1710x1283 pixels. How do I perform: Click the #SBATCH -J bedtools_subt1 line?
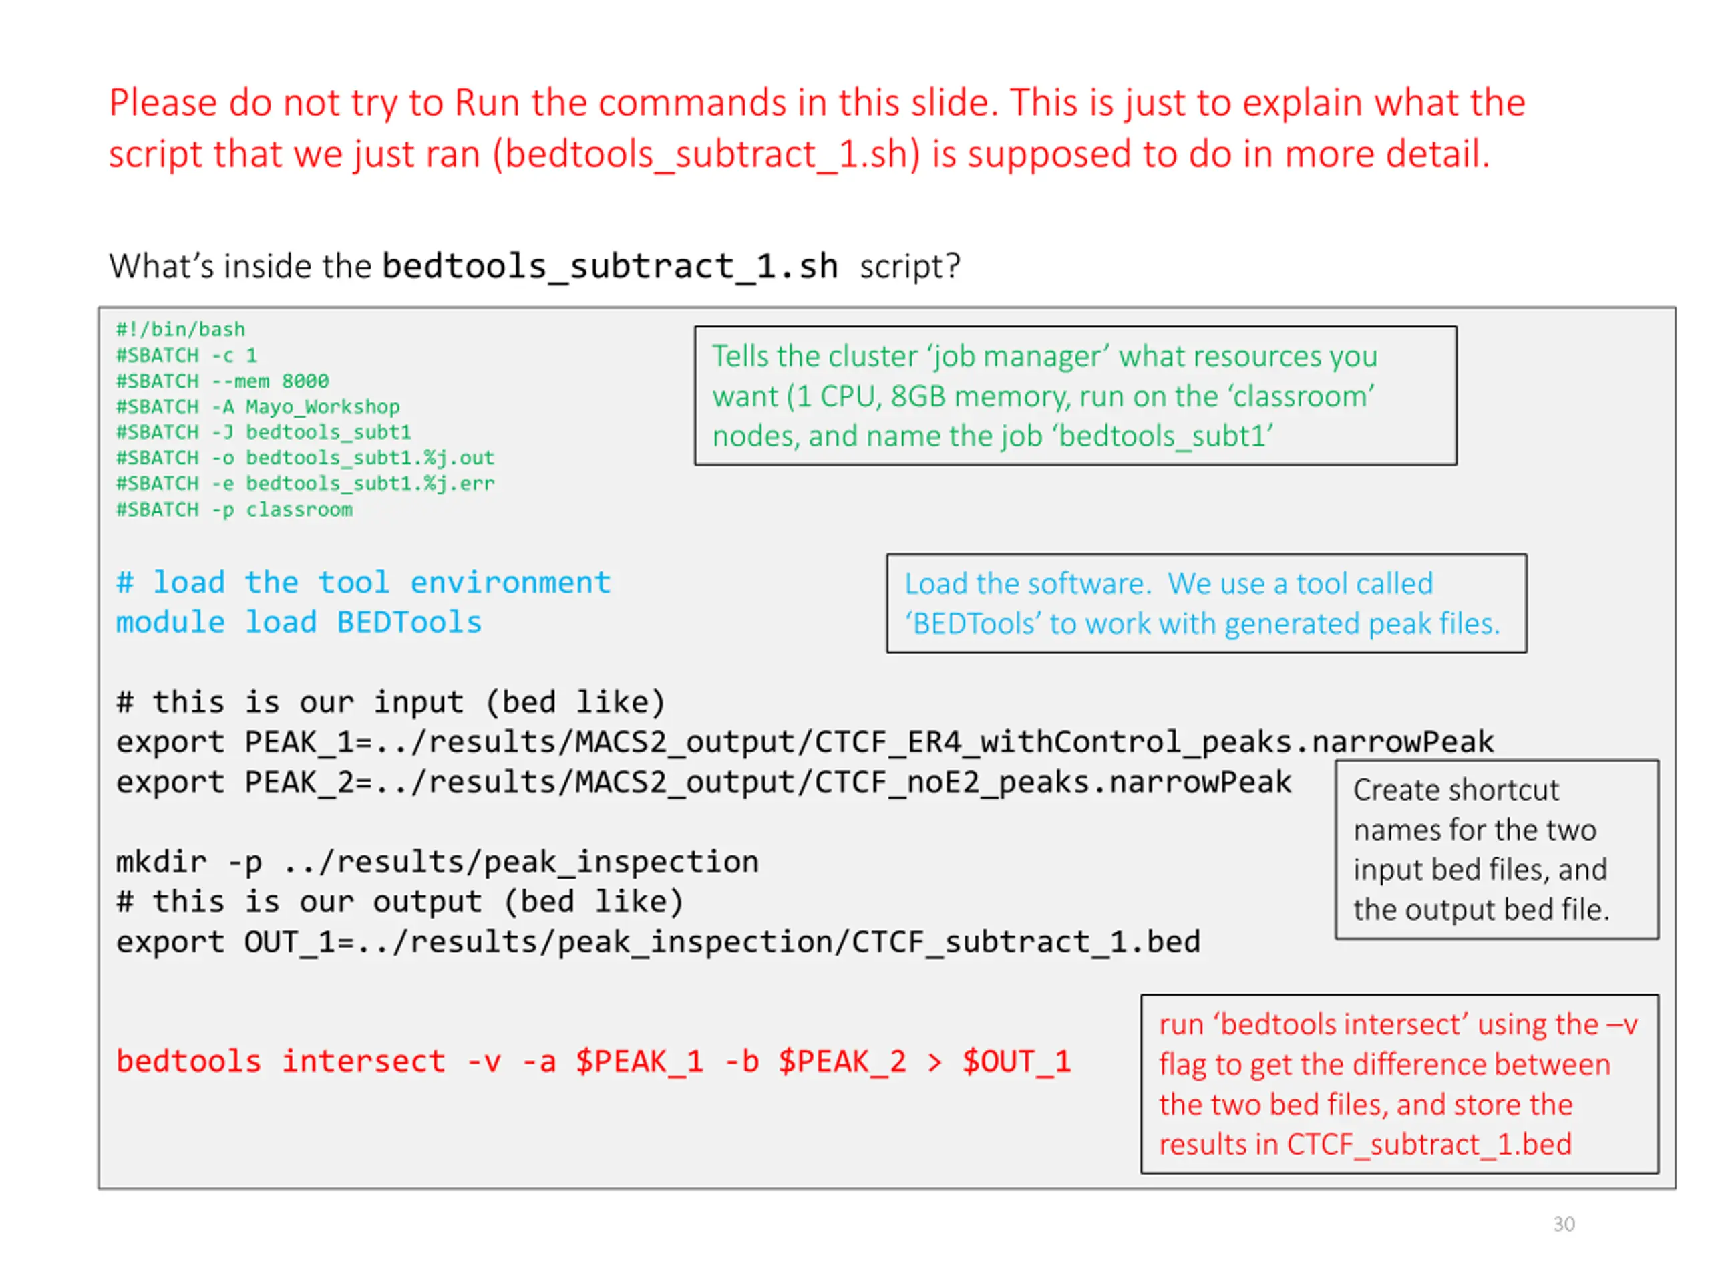263,432
